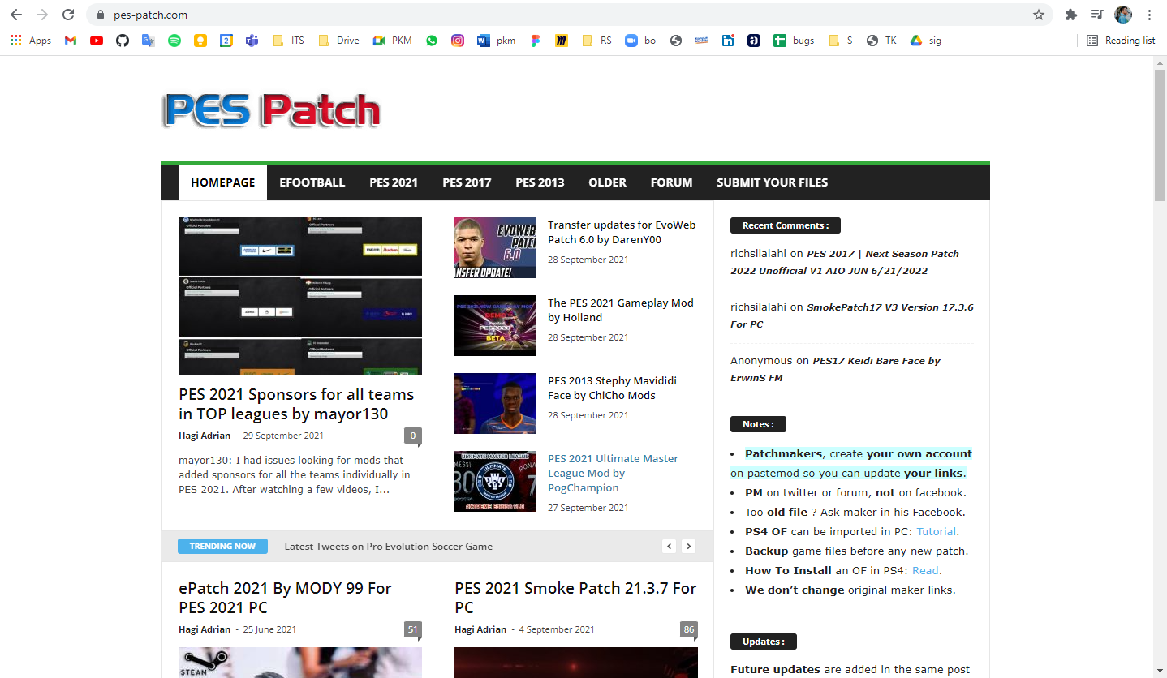1167x678 pixels.
Task: Open the YouTube bookmark
Action: coord(97,41)
